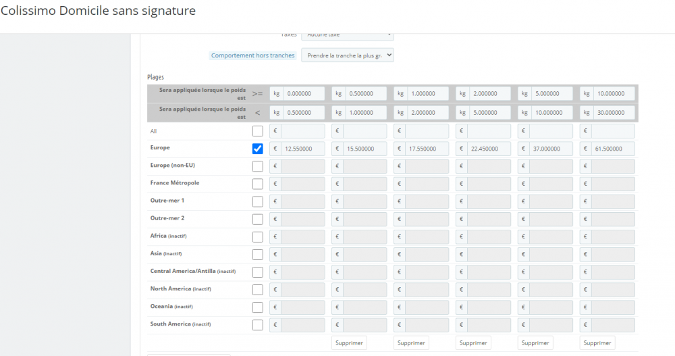Click the Oceania (inactif) row label
The image size is (675, 356).
click(171, 307)
